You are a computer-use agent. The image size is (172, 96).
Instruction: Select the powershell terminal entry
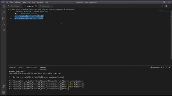(x=155, y=67)
